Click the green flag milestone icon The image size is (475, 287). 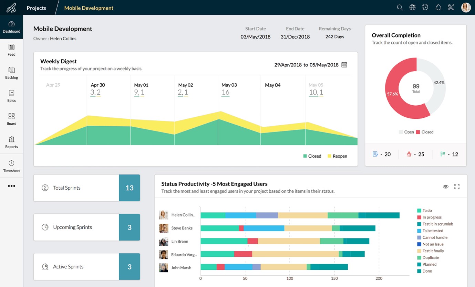point(443,154)
